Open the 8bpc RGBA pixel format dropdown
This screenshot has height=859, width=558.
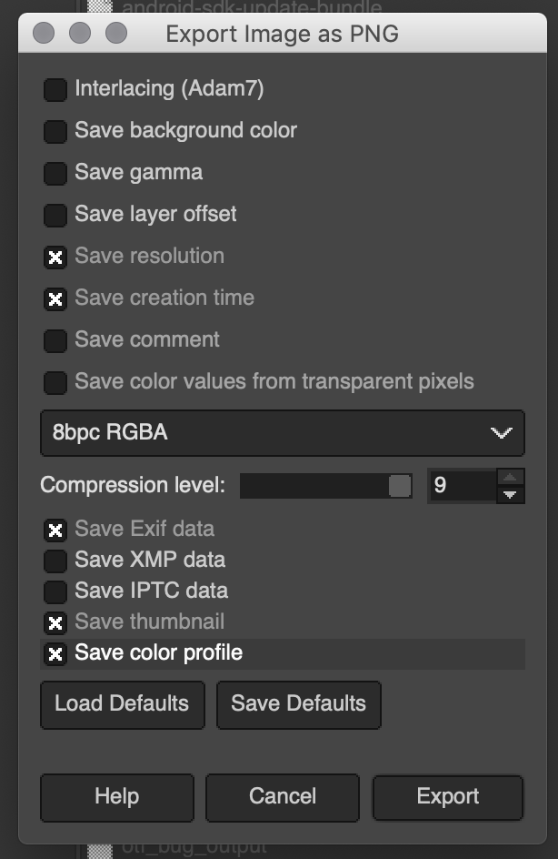pyautogui.click(x=282, y=433)
